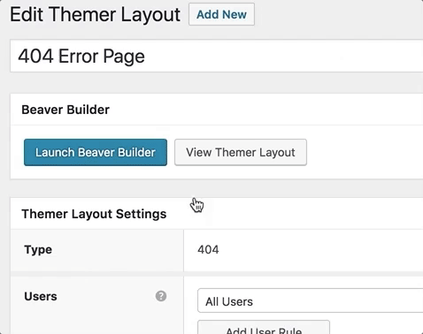Click the Add User Rule button
This screenshot has height=334, width=423.
(264, 328)
